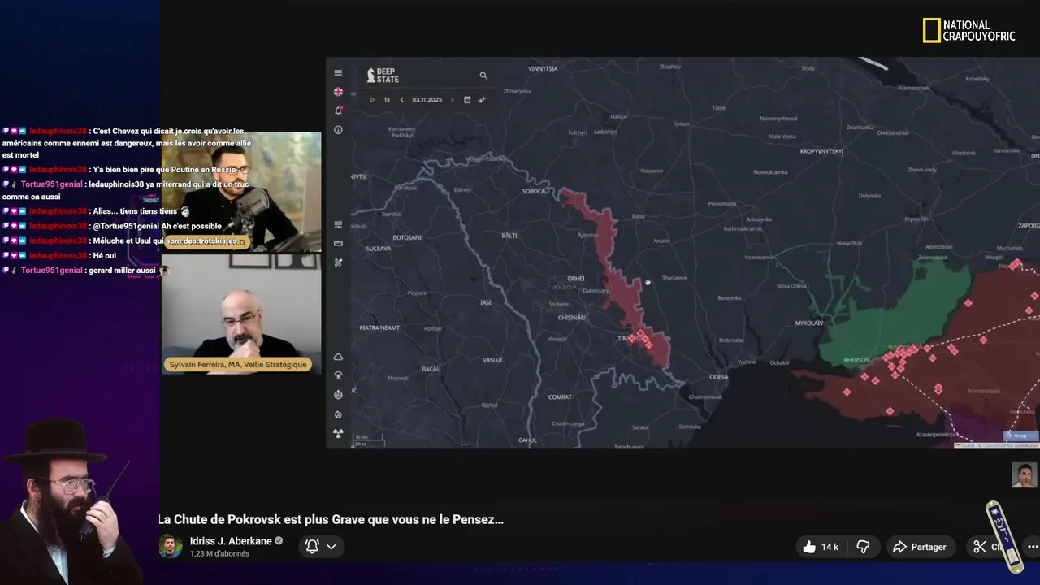This screenshot has width=1040, height=585.
Task: Open the Idriss J. Aberkane channel name link
Action: pyautogui.click(x=231, y=541)
